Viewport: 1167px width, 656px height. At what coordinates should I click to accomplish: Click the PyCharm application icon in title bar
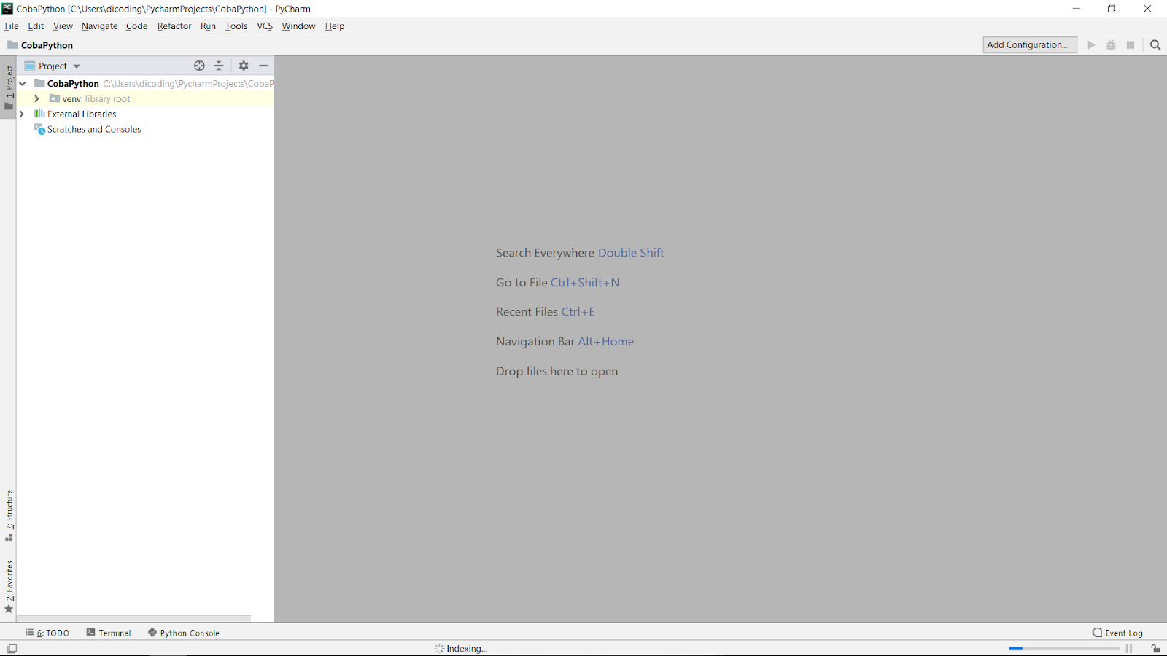[7, 9]
